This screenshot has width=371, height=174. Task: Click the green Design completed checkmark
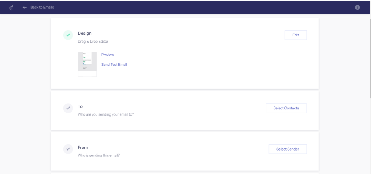pyautogui.click(x=68, y=35)
